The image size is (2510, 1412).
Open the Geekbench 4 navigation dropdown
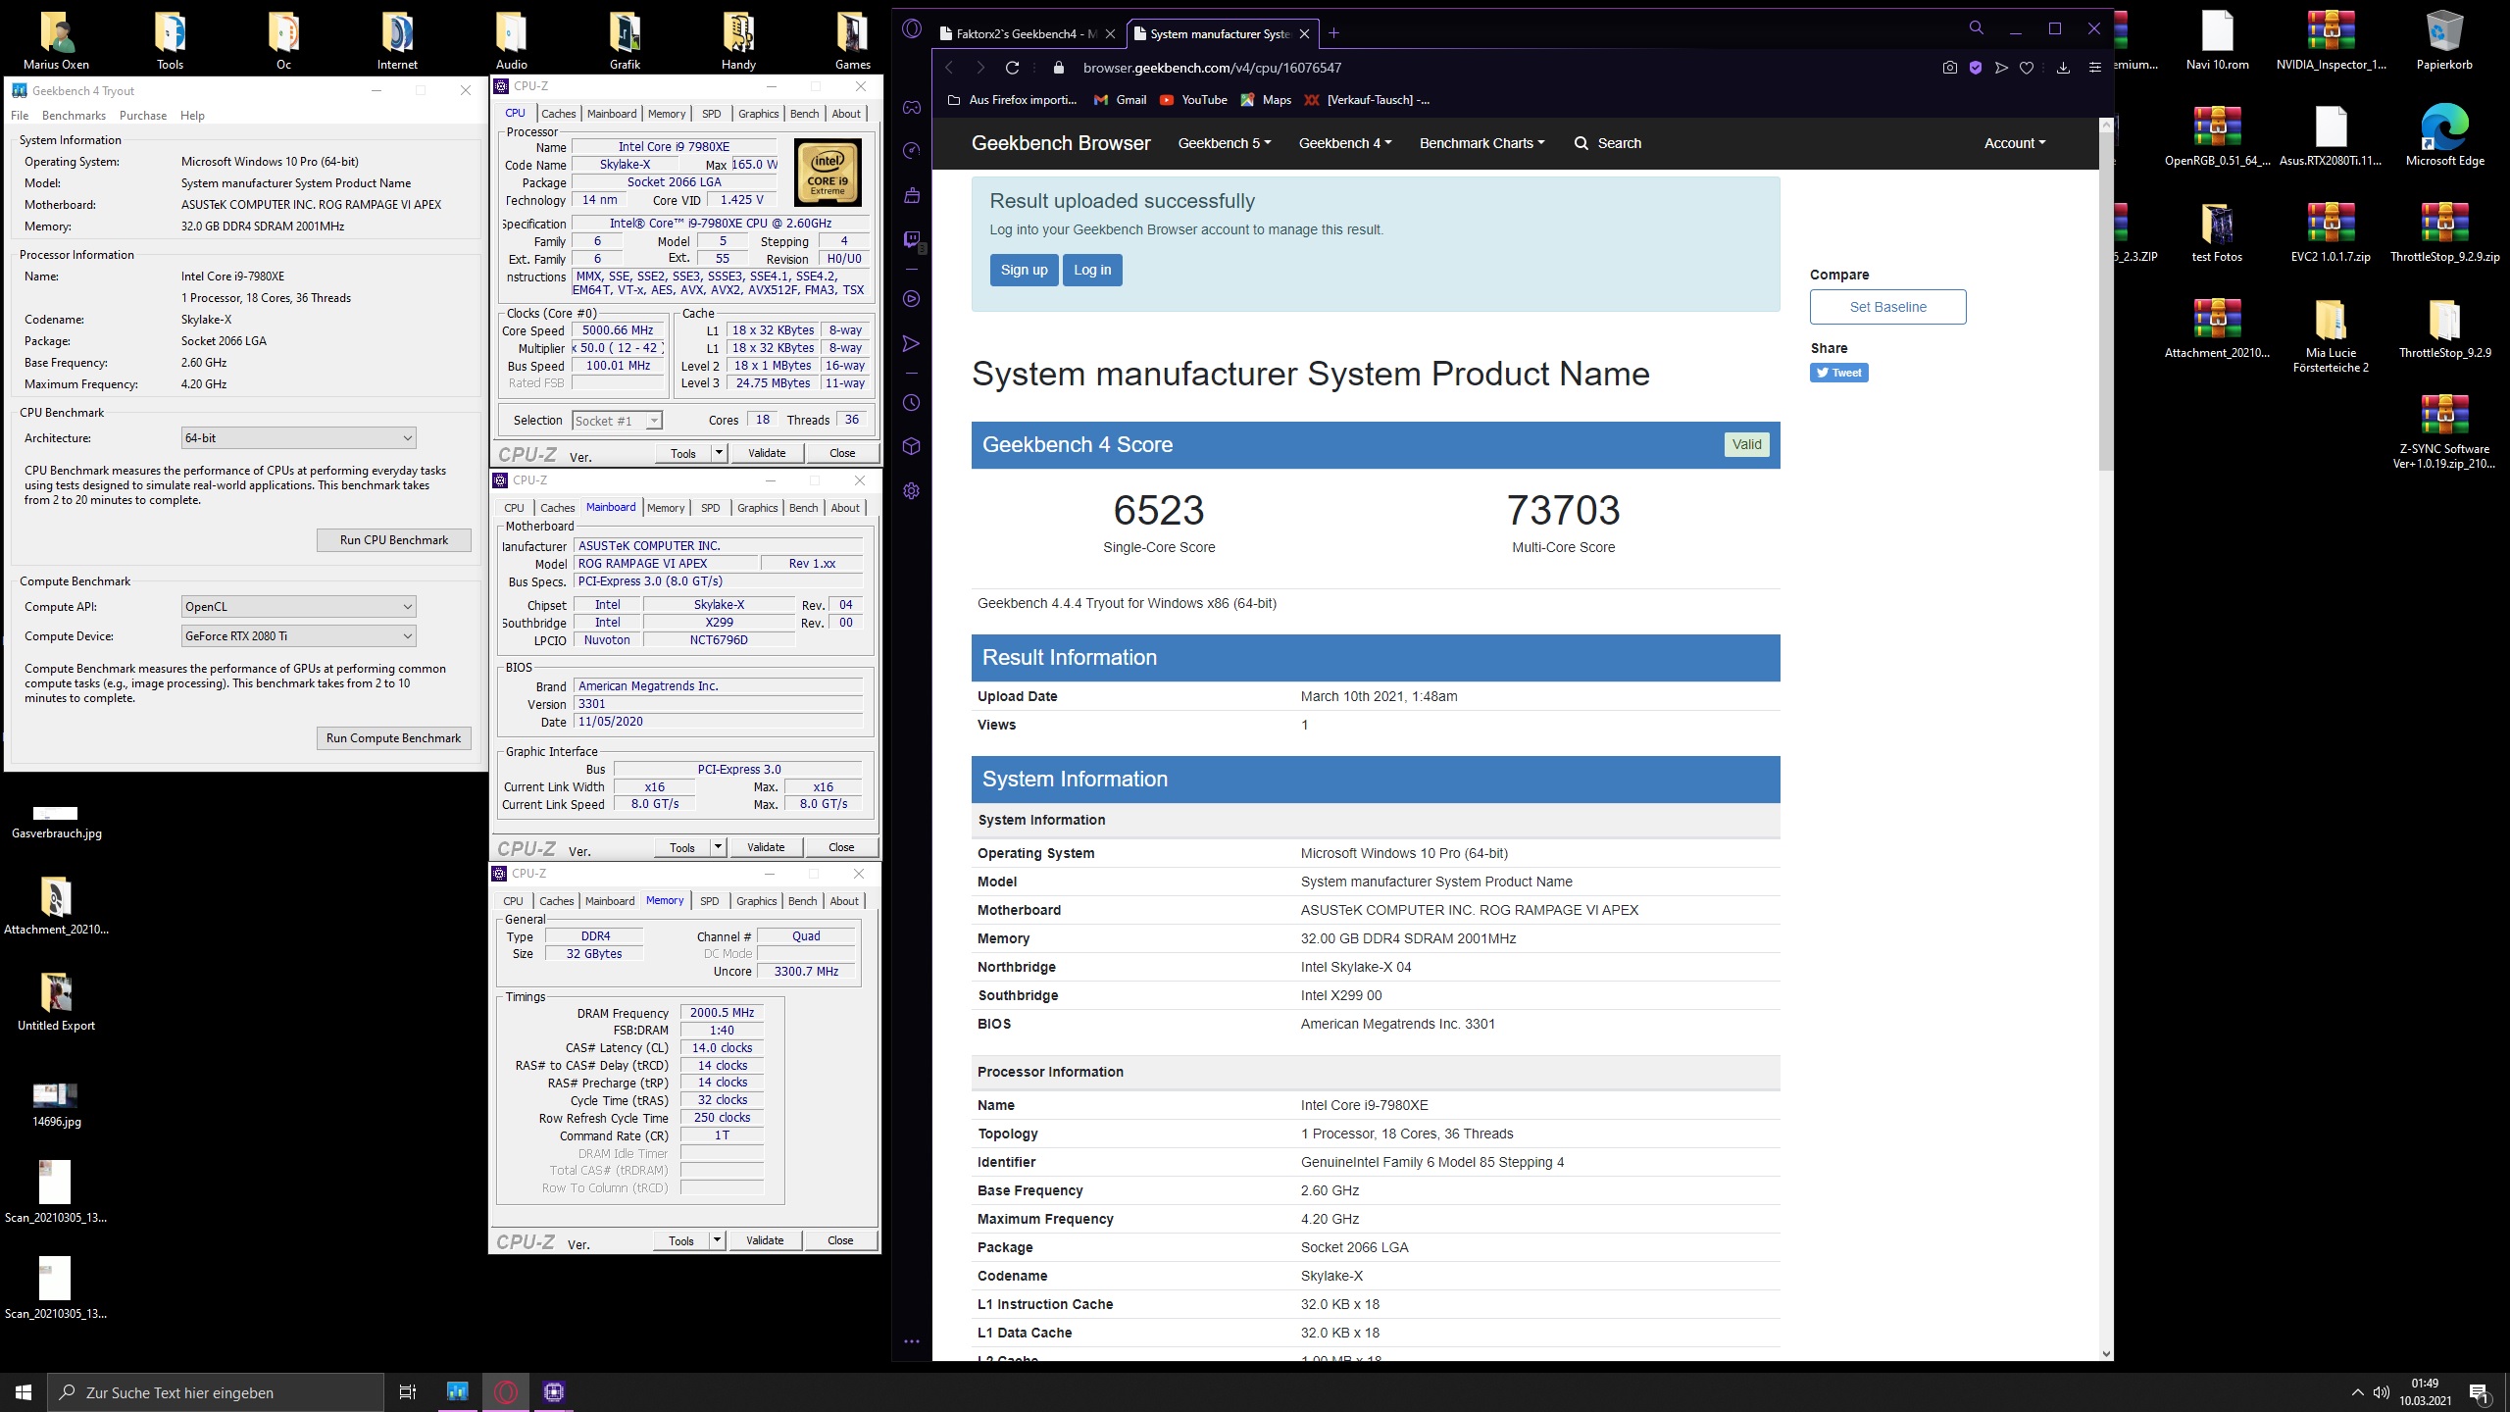1345,143
